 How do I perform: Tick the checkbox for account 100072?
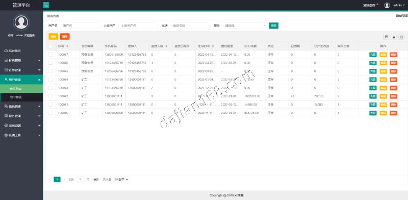50,96
